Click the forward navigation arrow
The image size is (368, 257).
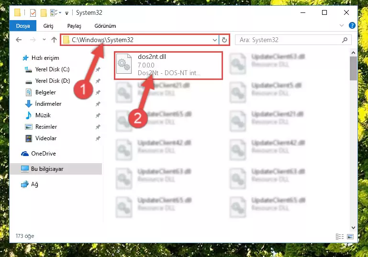[x=33, y=40]
